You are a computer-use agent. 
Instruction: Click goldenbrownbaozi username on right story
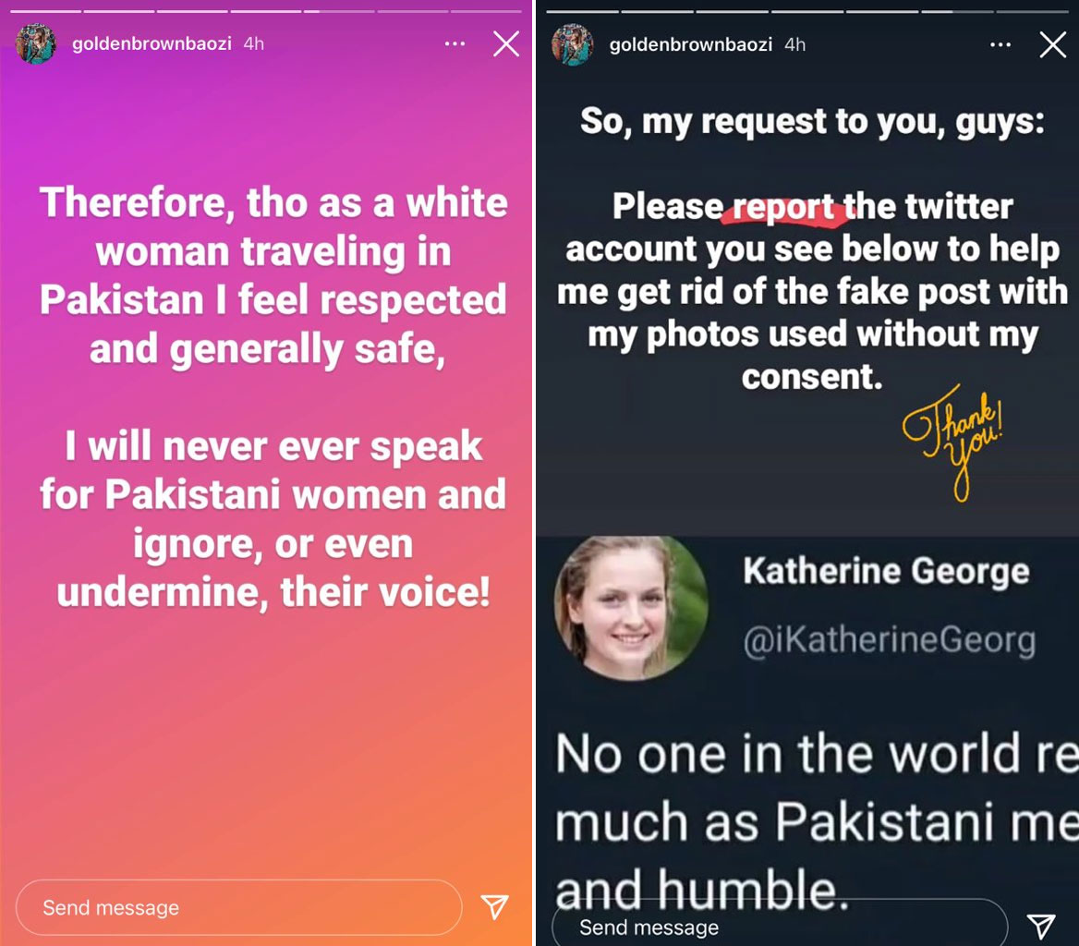pyautogui.click(x=690, y=44)
